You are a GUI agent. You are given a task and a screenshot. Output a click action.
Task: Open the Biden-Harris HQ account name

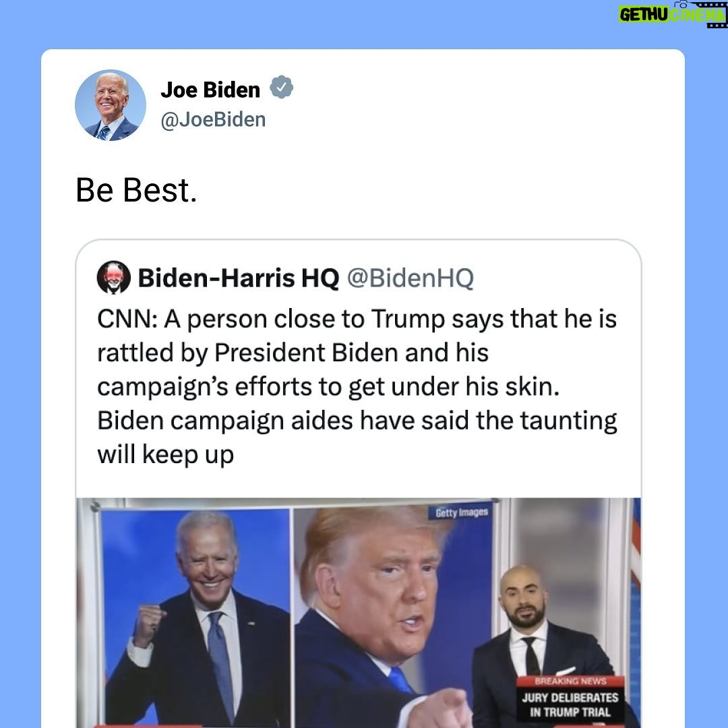tap(239, 278)
